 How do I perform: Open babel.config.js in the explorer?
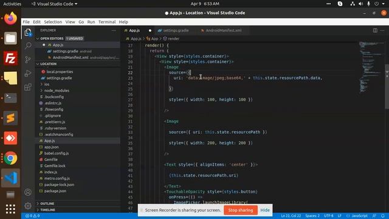[57, 153]
